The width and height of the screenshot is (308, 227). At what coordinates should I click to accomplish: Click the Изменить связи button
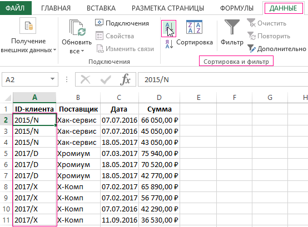pos(125,49)
